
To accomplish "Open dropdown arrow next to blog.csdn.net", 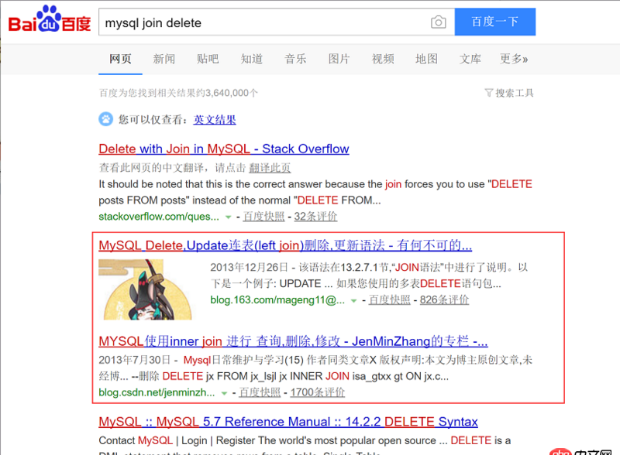I will point(222,392).
